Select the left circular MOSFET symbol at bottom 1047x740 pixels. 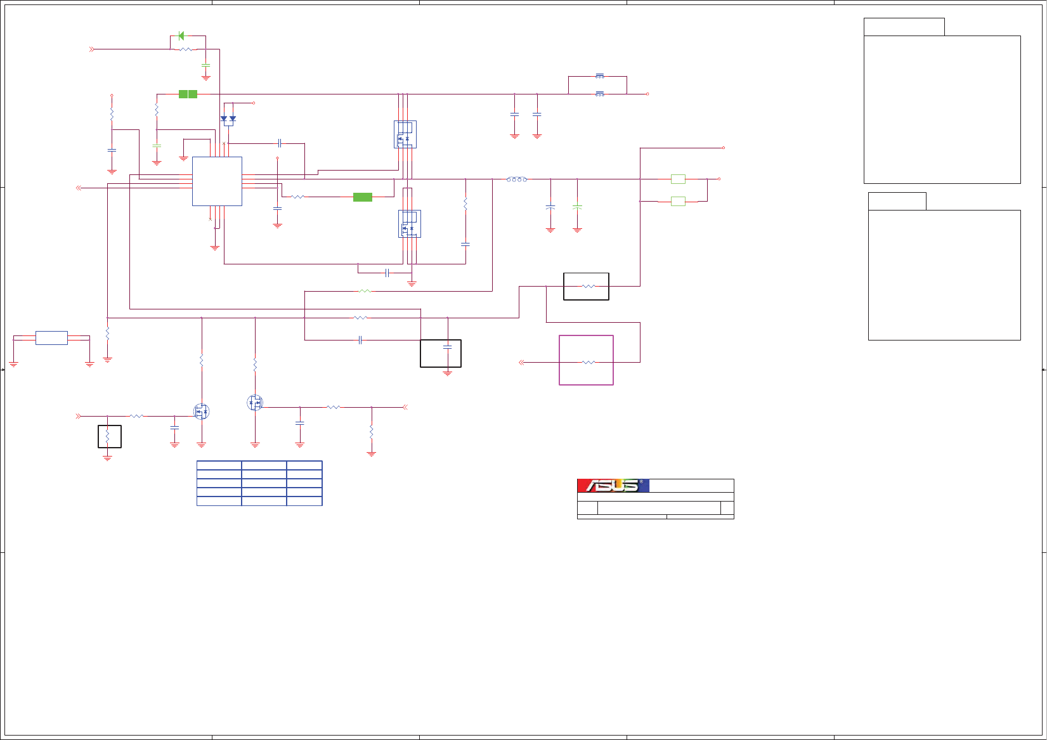[202, 412]
